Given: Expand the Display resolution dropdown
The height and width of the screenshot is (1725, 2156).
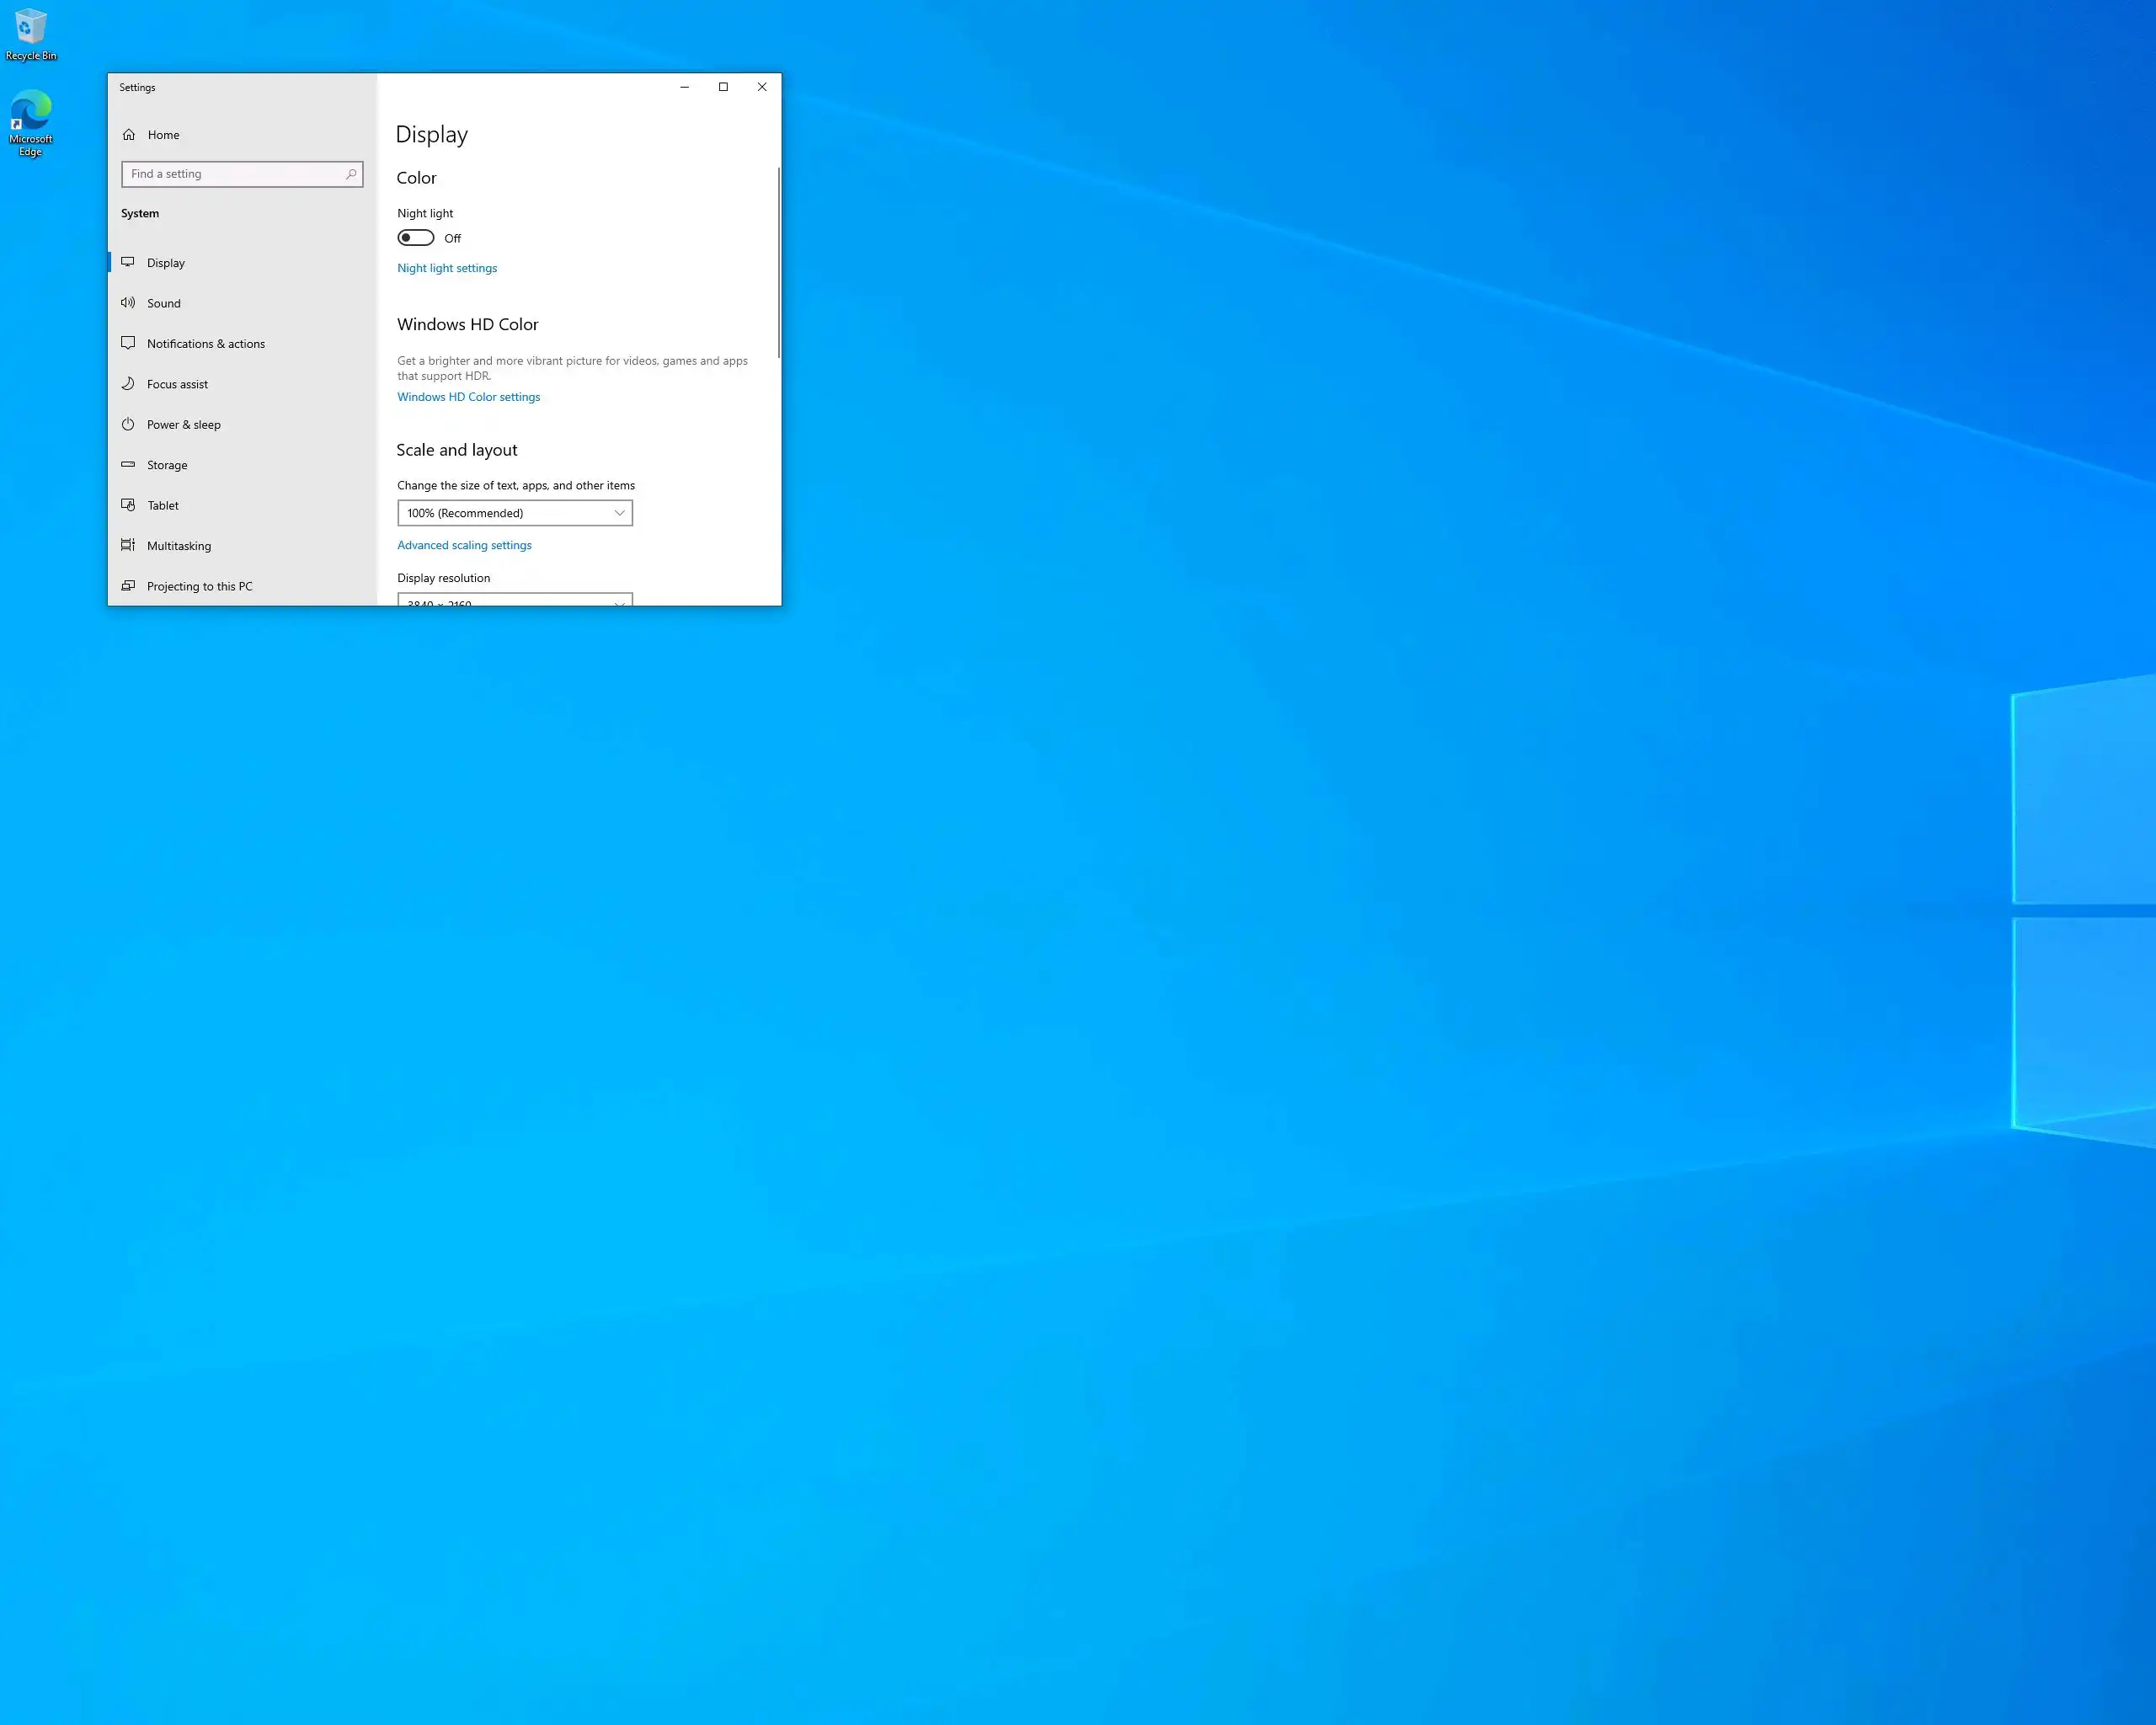Looking at the screenshot, I should pos(514,600).
